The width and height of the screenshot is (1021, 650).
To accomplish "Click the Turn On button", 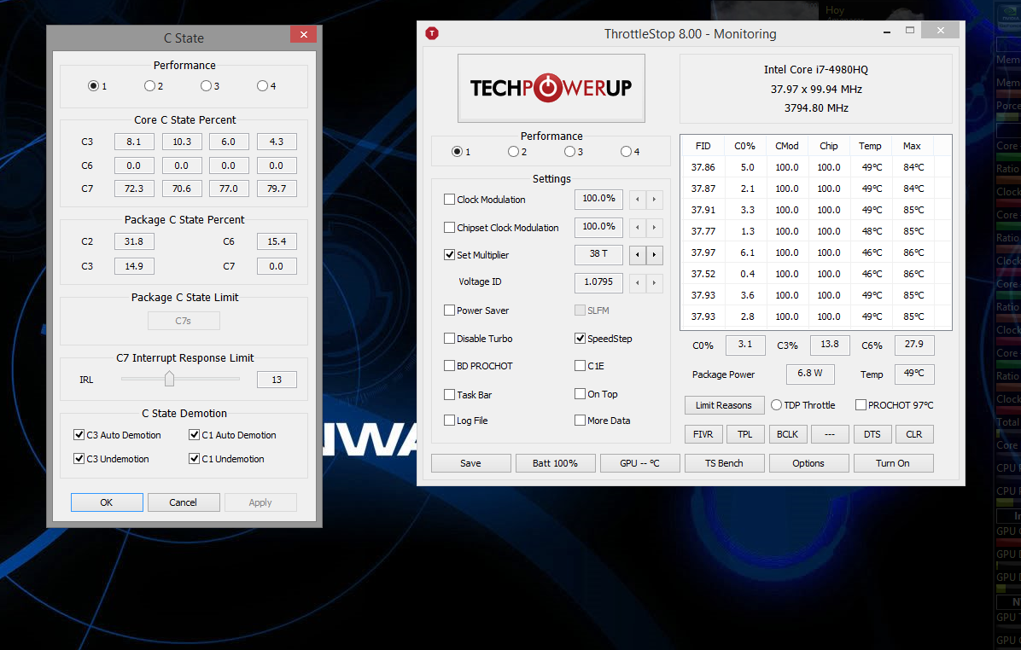I will [893, 463].
